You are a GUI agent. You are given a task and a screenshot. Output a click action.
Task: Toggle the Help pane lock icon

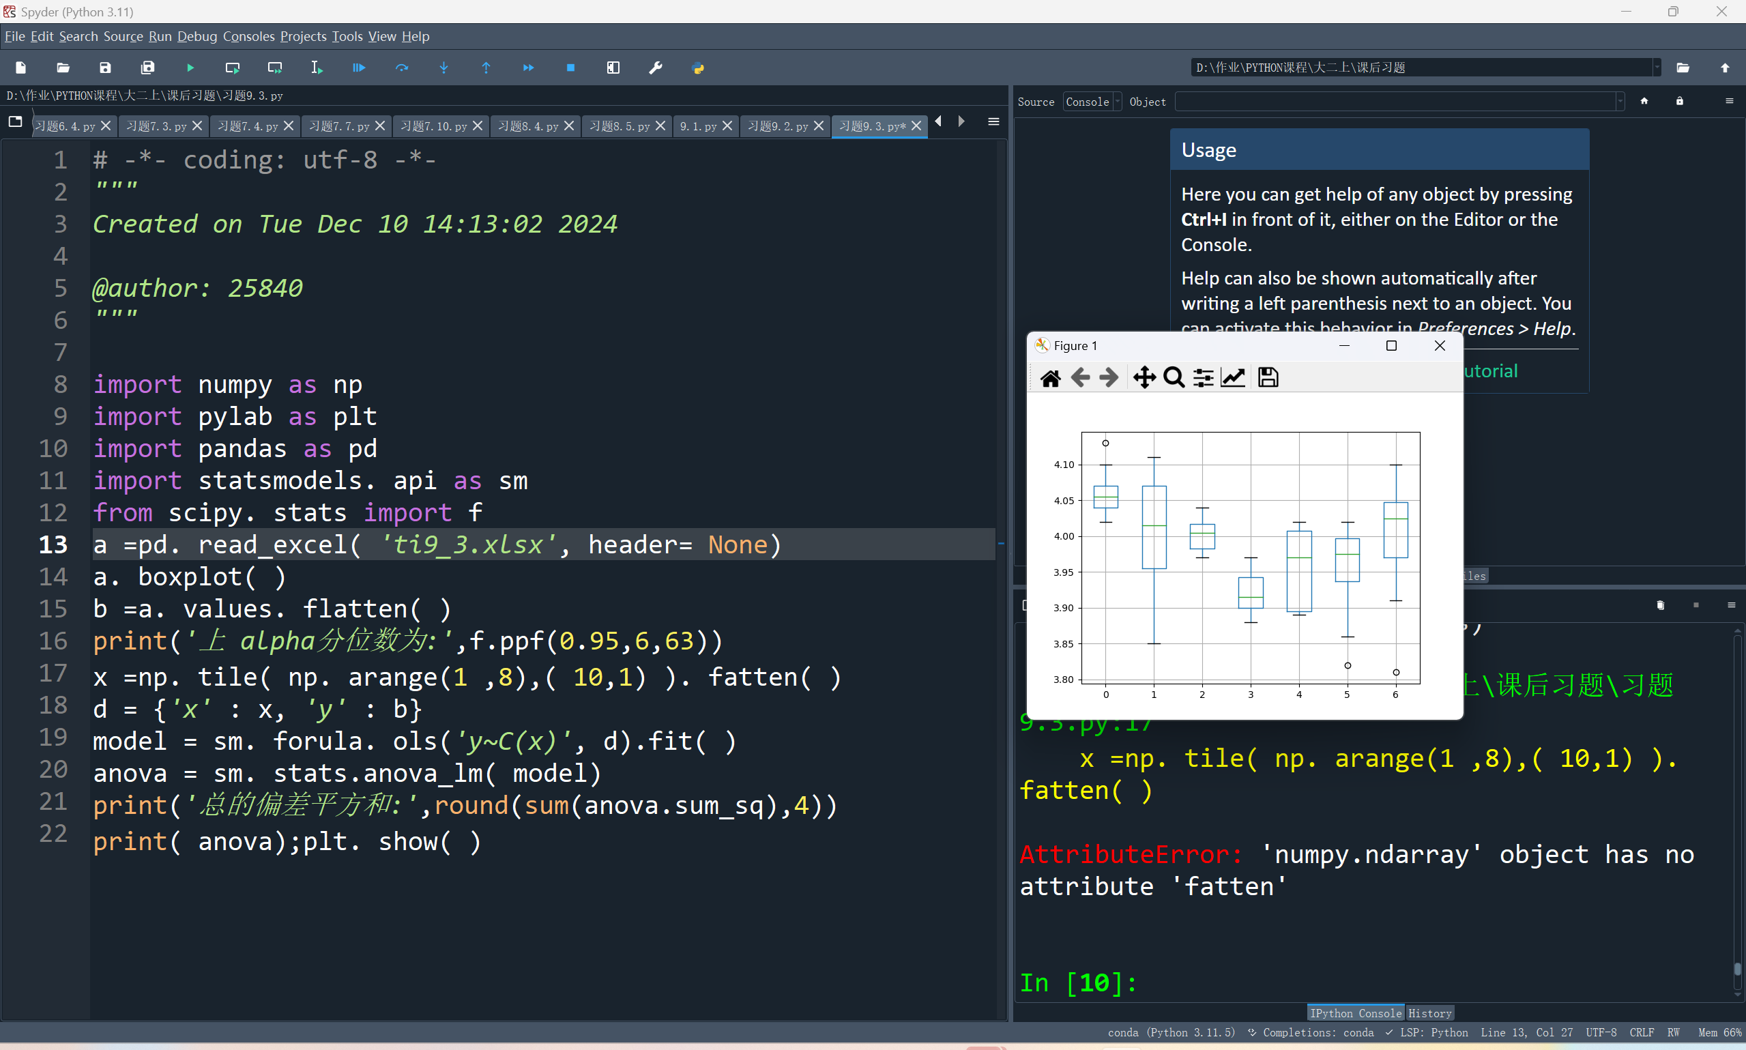1680,101
